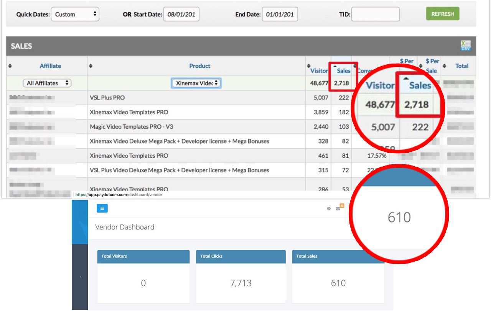491x311 pixels.
Task: Focus the Start Date field
Action: click(181, 15)
